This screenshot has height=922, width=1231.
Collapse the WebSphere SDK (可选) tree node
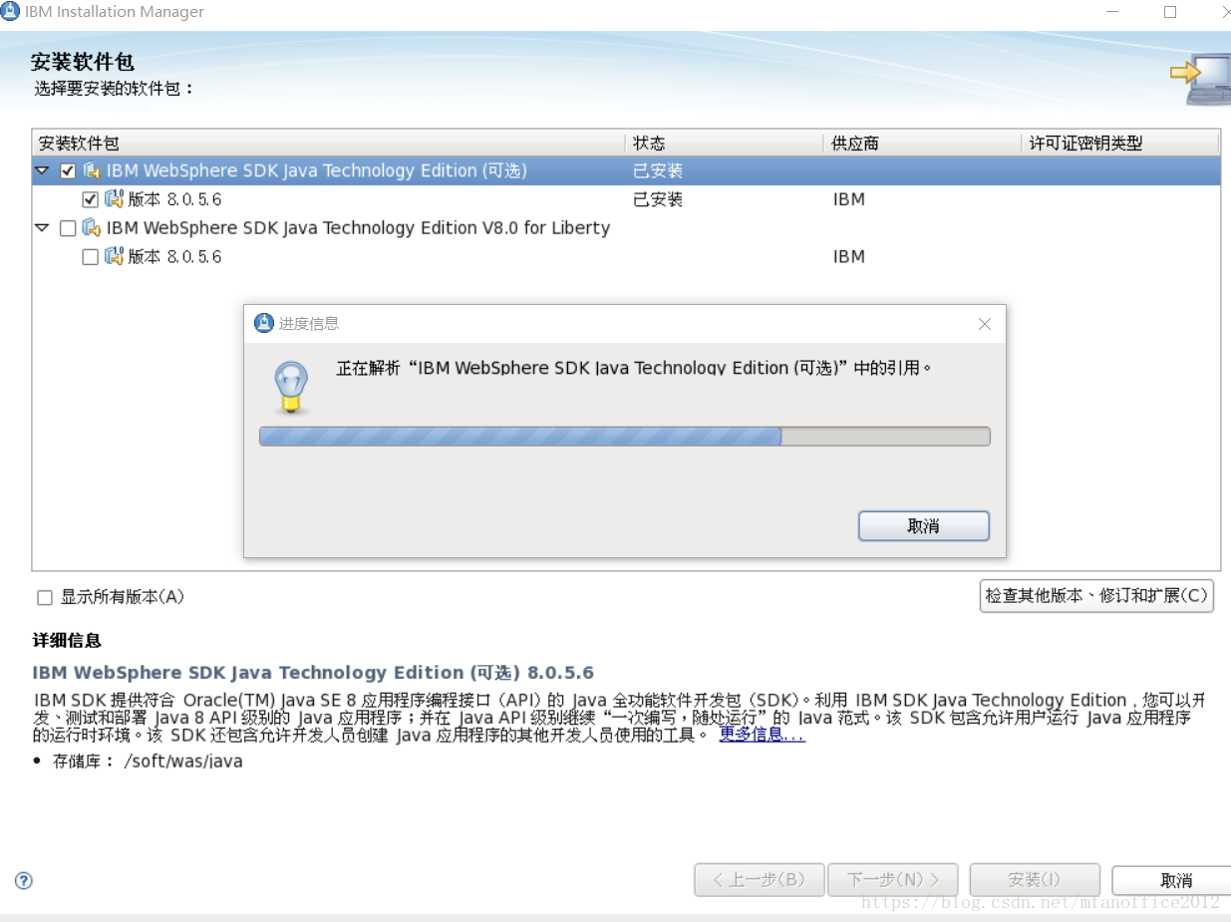click(42, 170)
